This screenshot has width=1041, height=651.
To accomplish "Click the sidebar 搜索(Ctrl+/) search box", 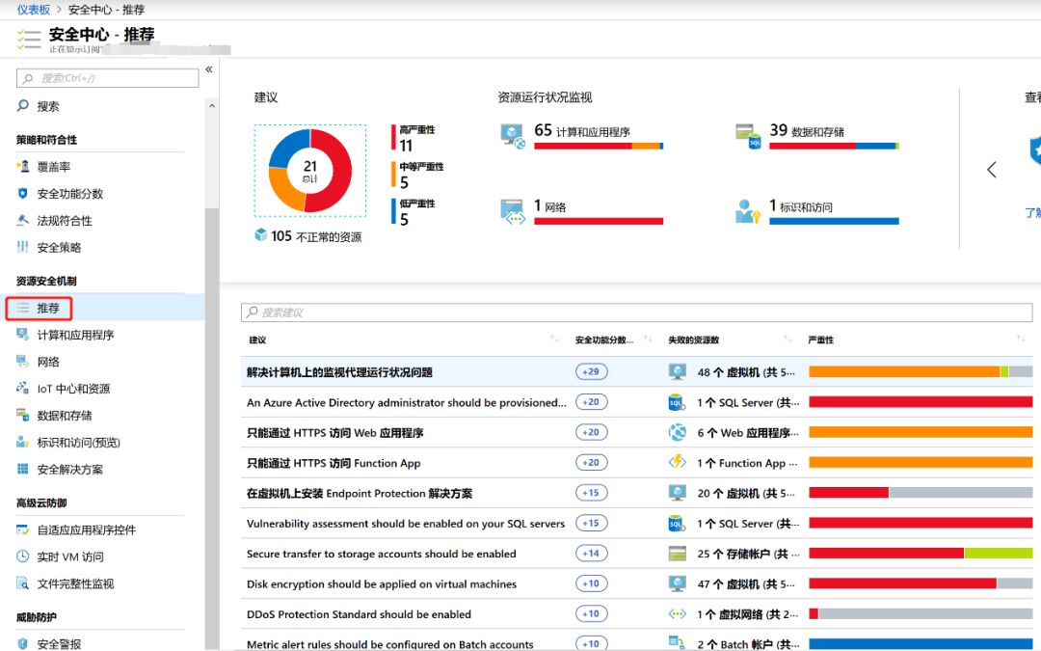I will pyautogui.click(x=108, y=78).
